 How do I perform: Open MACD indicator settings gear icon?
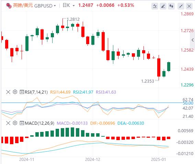[15, 123]
